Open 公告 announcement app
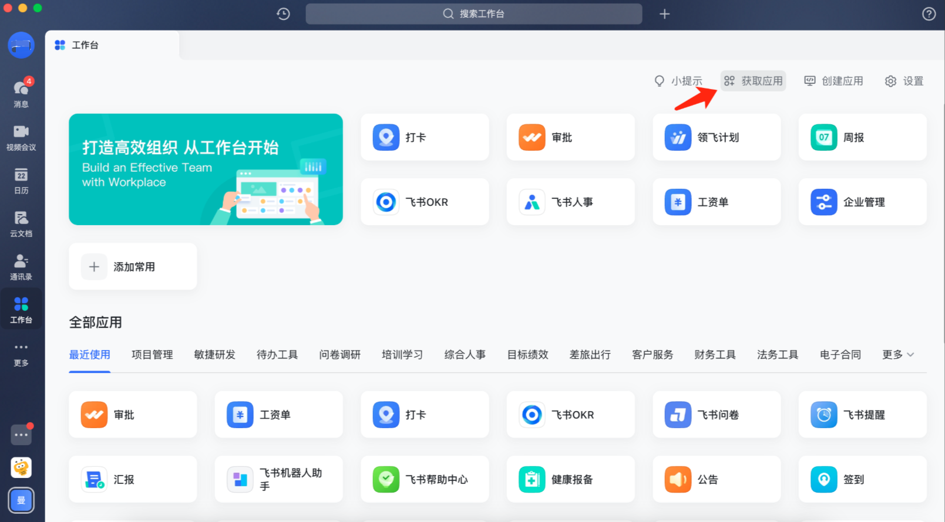 [717, 479]
